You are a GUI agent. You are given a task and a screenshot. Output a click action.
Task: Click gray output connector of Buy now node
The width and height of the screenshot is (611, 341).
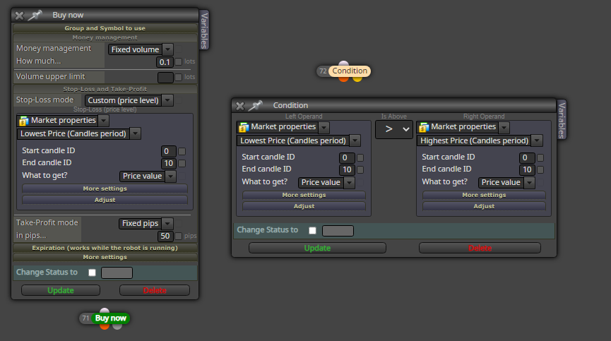coord(117,326)
